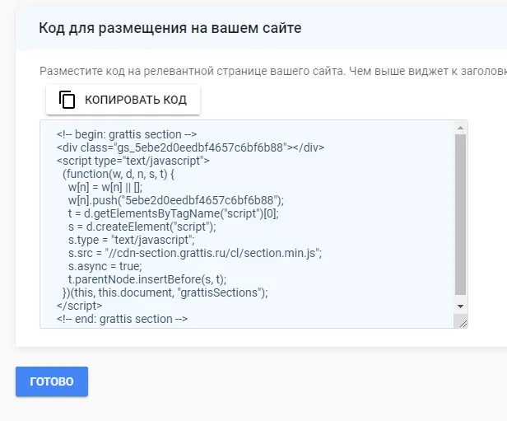Click the t.parentNode.insertBefore(s, t) line
The width and height of the screenshot is (507, 421).
(147, 279)
